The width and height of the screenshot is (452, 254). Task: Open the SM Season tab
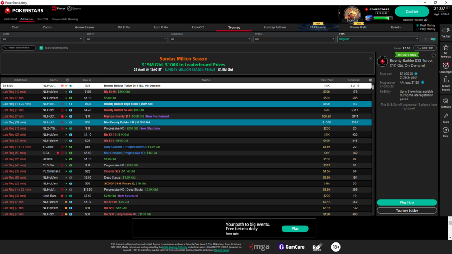click(318, 28)
